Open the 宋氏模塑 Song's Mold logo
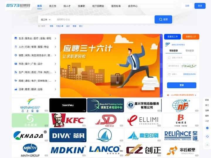 (x=181, y=150)
